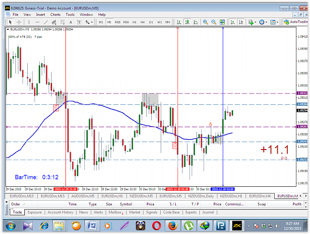Switch to NZDUSDm,Daily chart tab
Screen dimensions: 310x234
click(x=201, y=196)
